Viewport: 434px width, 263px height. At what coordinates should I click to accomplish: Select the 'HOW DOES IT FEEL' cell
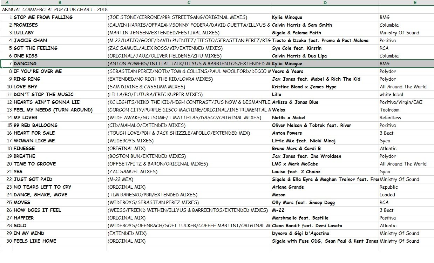tap(60, 210)
